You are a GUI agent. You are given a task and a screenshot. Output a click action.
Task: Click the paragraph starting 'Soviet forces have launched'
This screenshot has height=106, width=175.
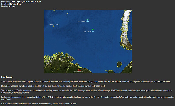(x=86, y=81)
